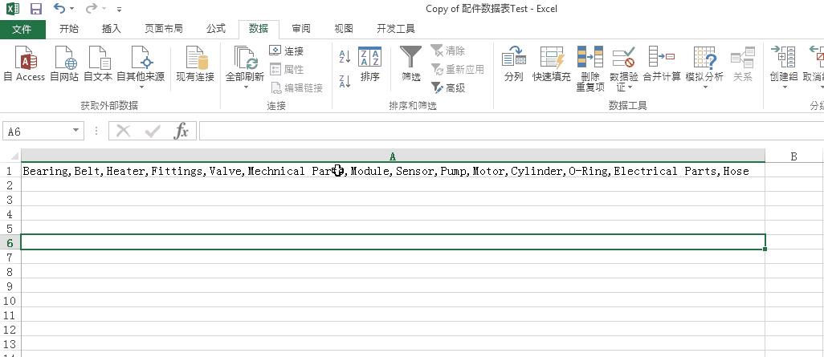Click the From Access (自 Access) icon
824x357 pixels.
coord(24,63)
